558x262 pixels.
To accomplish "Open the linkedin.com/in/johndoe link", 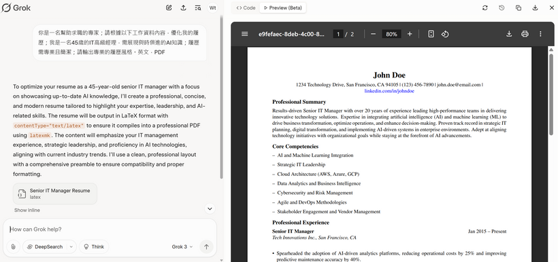I will pos(389,91).
